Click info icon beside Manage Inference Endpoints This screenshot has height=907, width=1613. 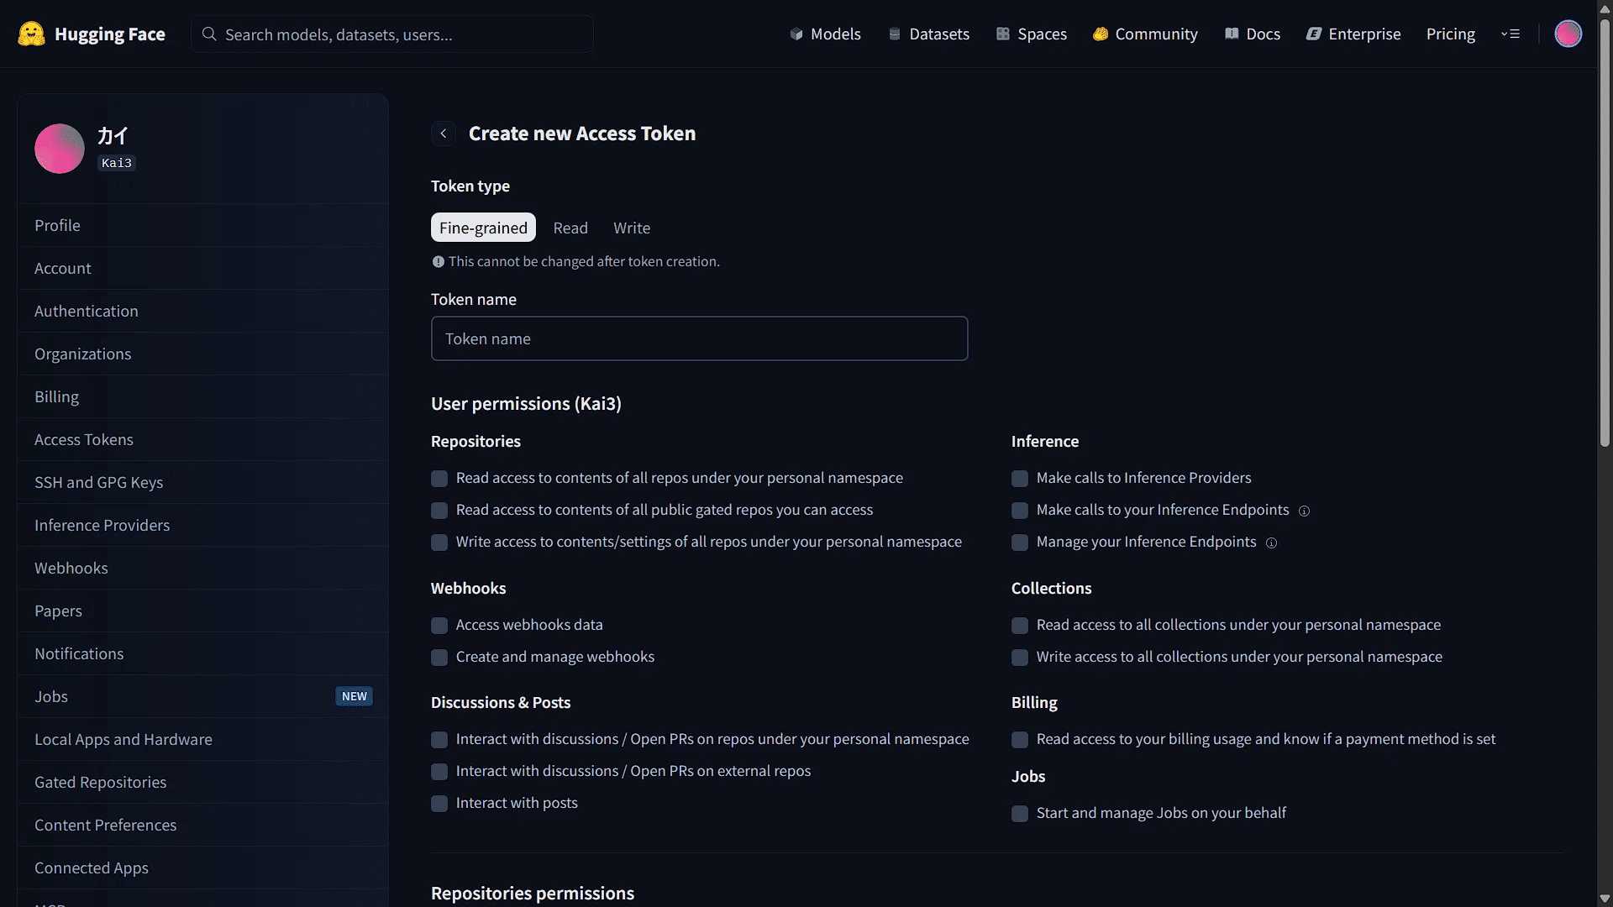tap(1271, 543)
